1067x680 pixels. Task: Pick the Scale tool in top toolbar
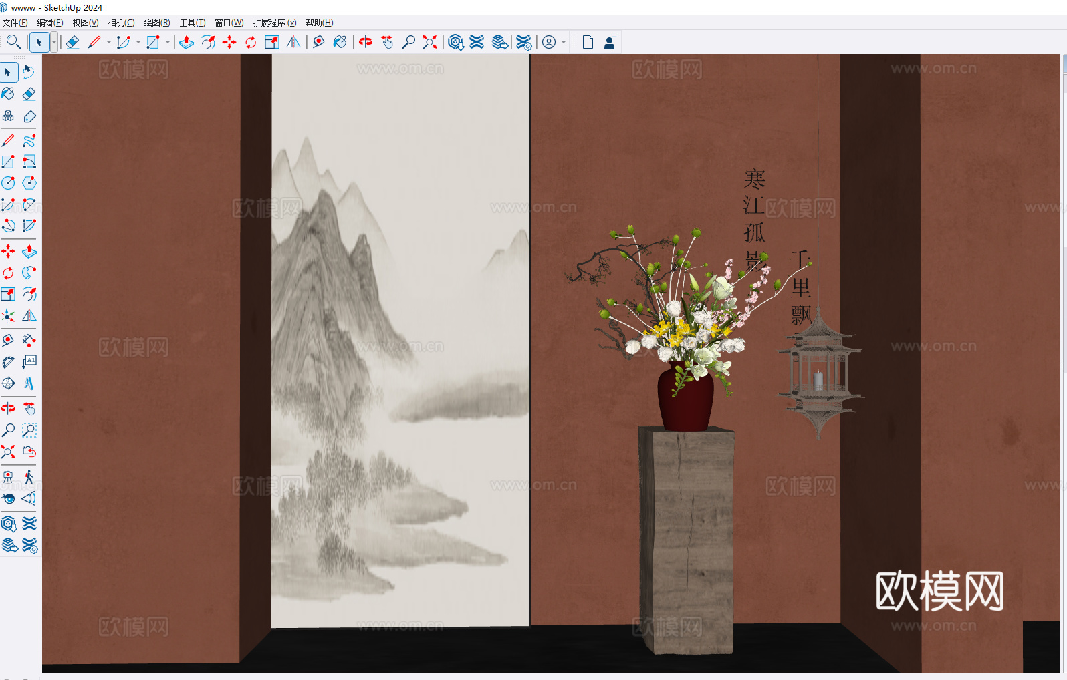(272, 42)
